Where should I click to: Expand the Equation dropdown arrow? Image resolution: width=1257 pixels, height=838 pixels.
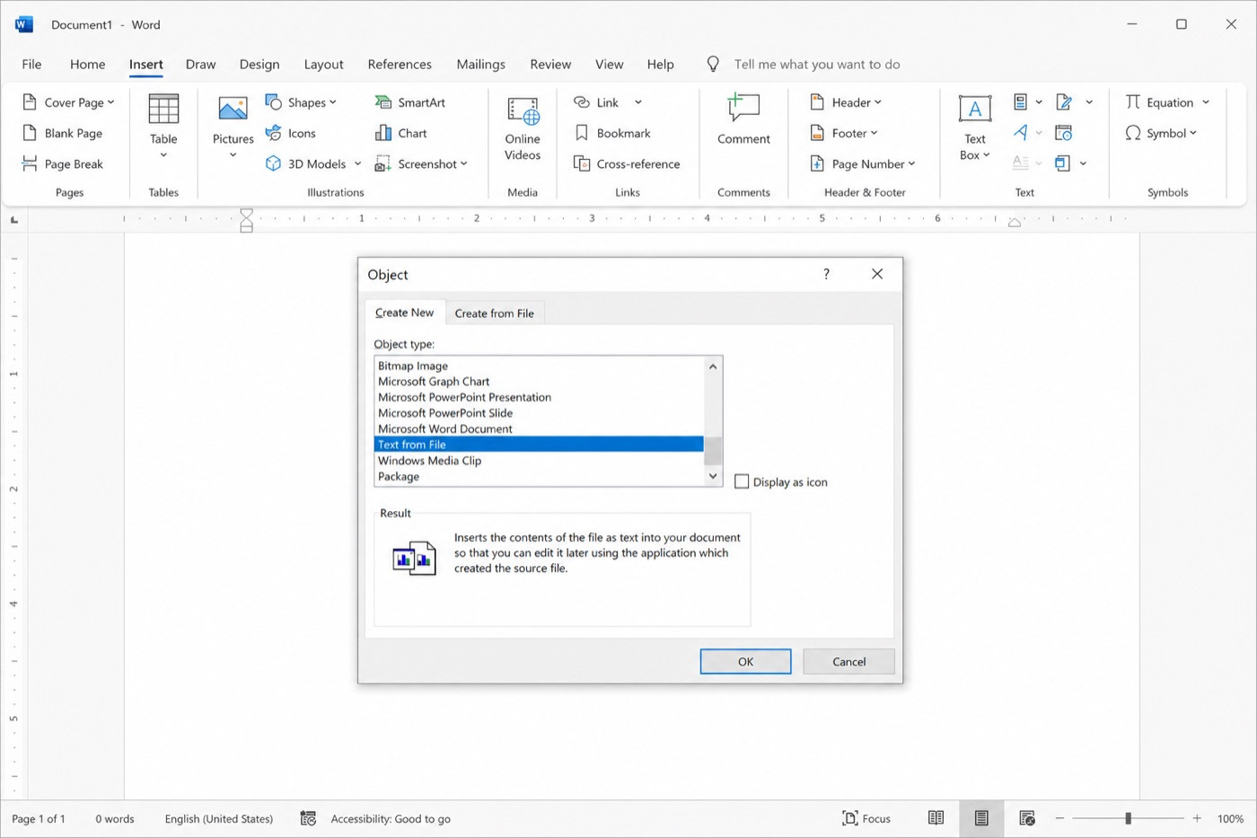point(1206,102)
